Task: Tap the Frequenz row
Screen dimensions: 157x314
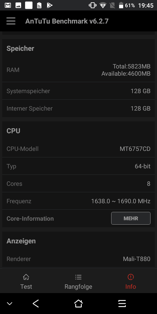Action: pos(78,201)
